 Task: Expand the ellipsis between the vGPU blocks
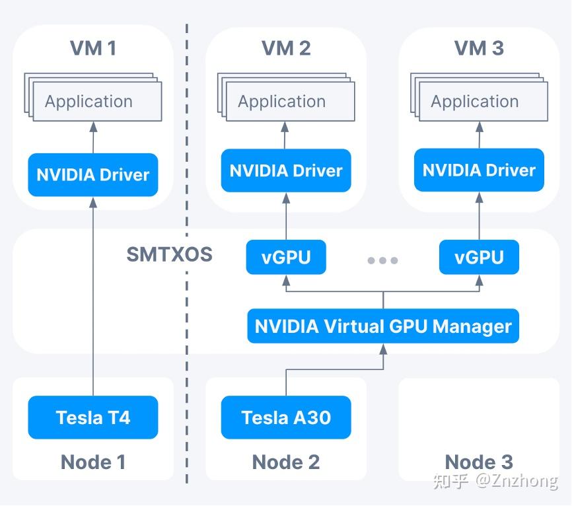pos(382,260)
